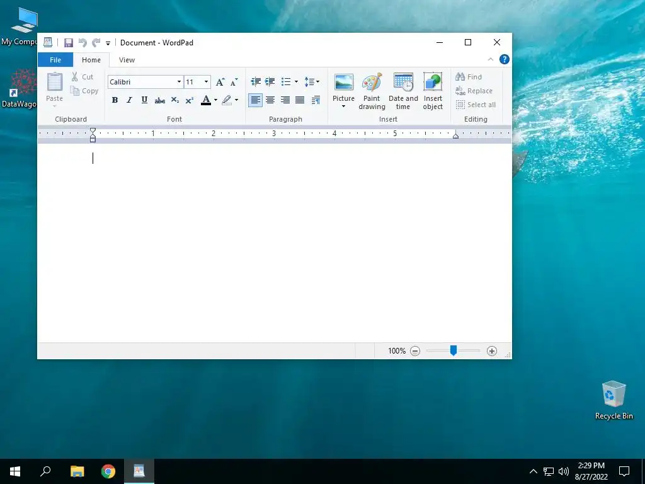Image resolution: width=645 pixels, height=484 pixels.
Task: Click the Save icon in quick access toolbar
Action: tap(69, 42)
